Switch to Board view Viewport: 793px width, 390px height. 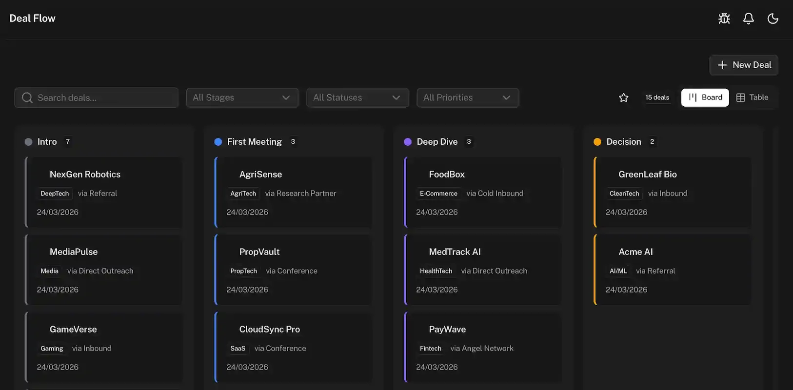705,97
